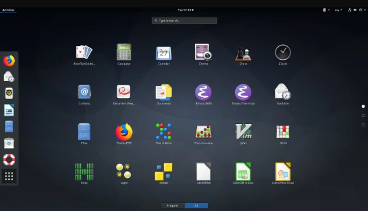Launch Document Viewer

tap(124, 94)
